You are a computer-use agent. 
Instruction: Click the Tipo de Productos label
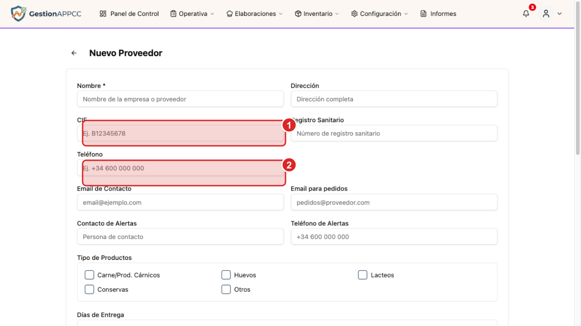click(104, 258)
